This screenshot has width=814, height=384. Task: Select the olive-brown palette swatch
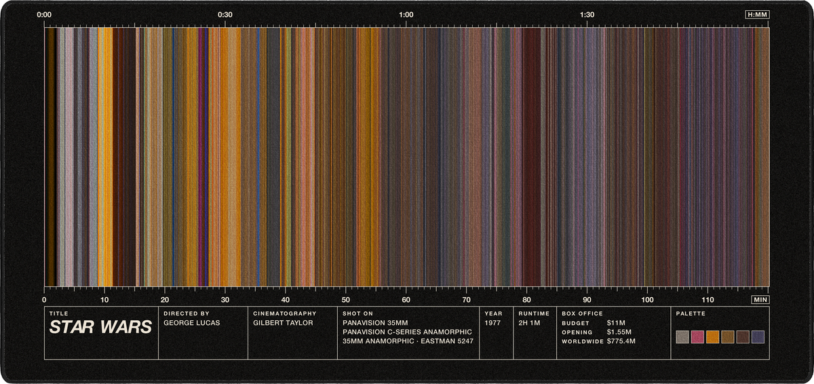728,337
